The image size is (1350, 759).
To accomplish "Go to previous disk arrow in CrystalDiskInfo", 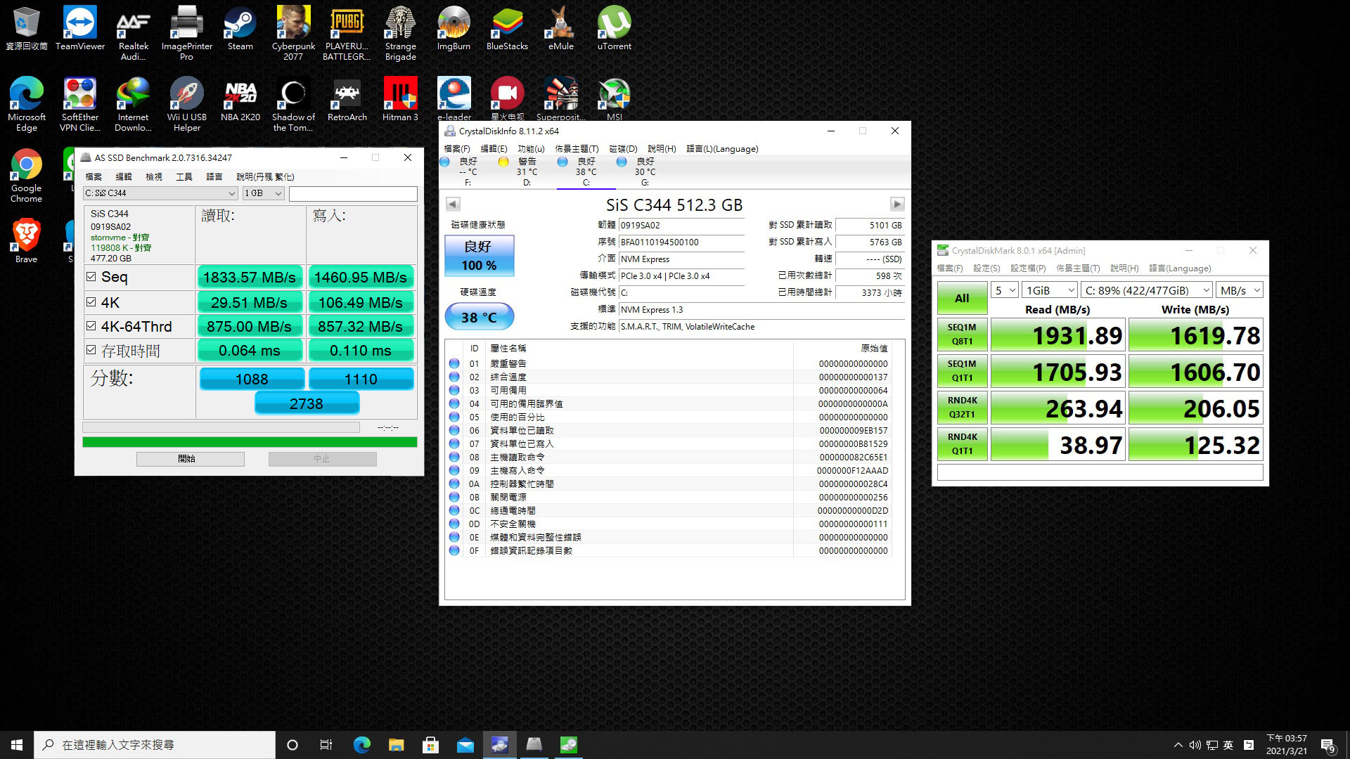I will [x=453, y=204].
